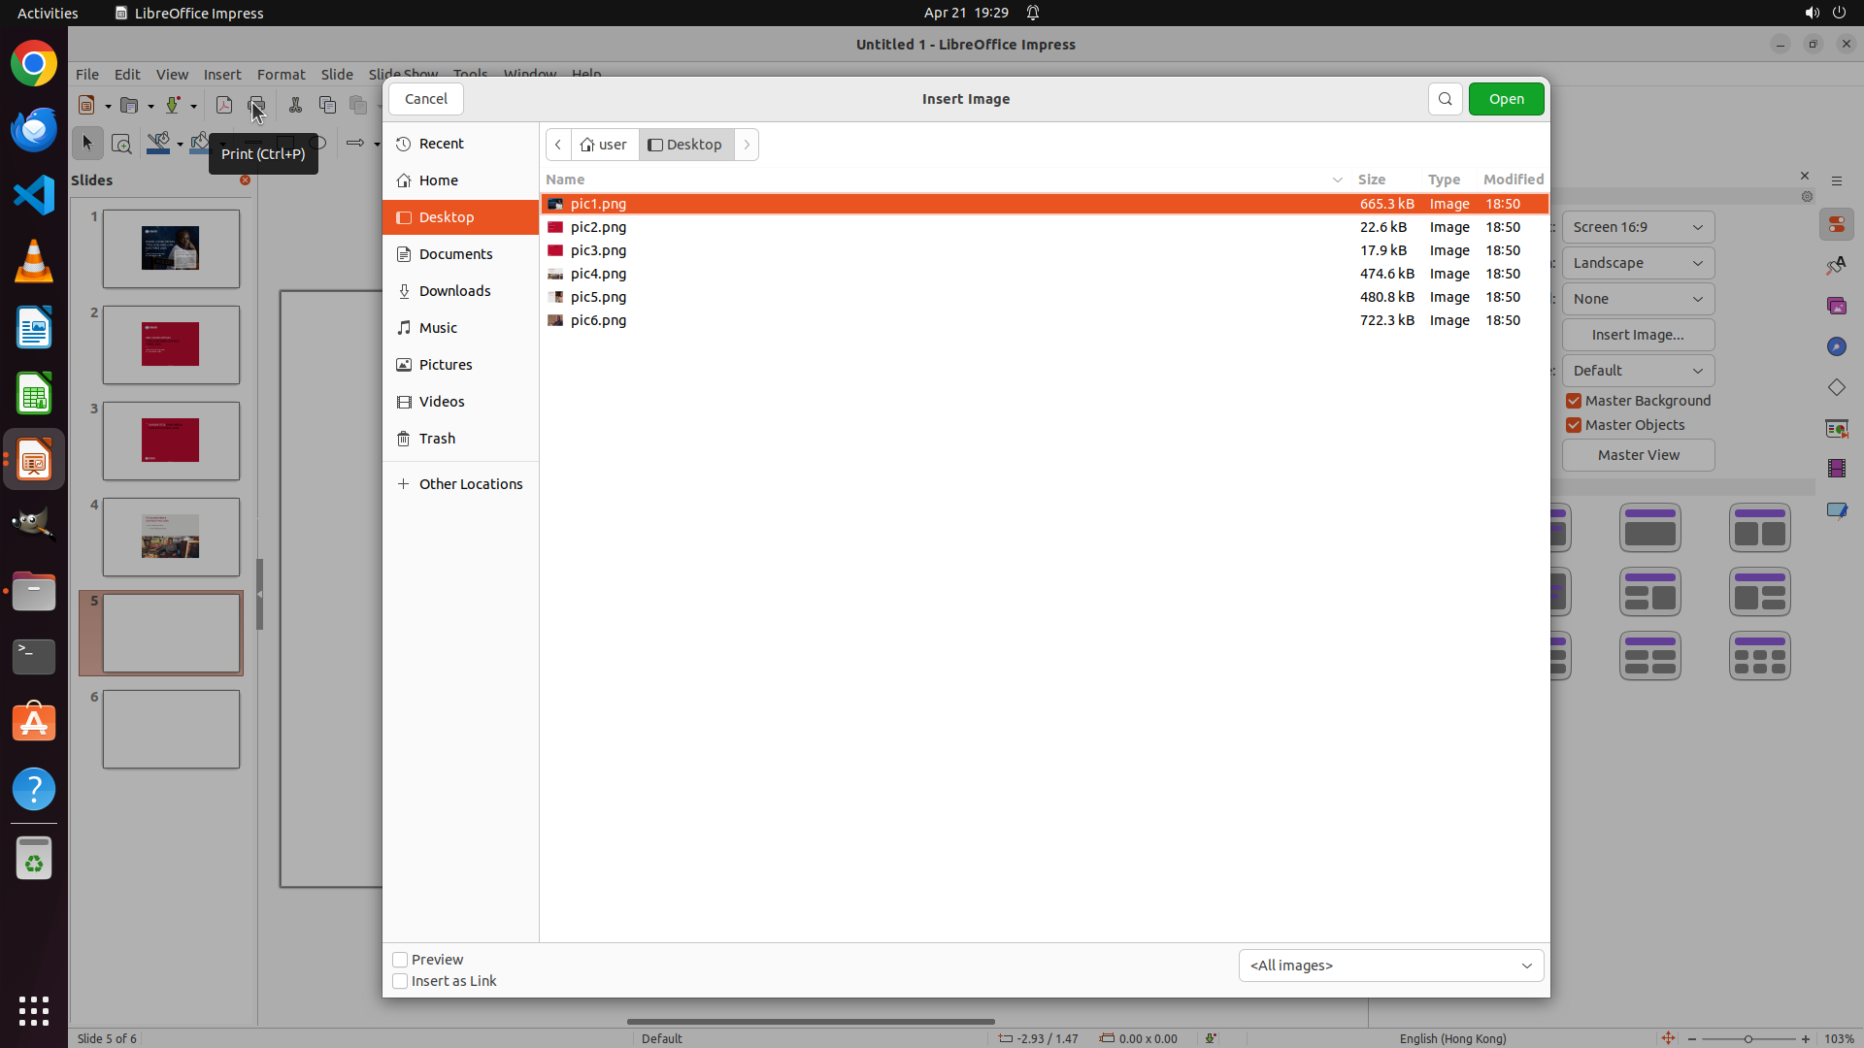This screenshot has height=1048, width=1864.
Task: Open Other Locations in sidebar
Action: pyautogui.click(x=470, y=484)
